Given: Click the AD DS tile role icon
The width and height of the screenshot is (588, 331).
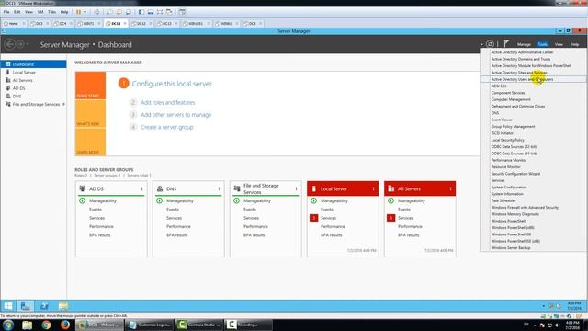Looking at the screenshot, I should pyautogui.click(x=82, y=188).
